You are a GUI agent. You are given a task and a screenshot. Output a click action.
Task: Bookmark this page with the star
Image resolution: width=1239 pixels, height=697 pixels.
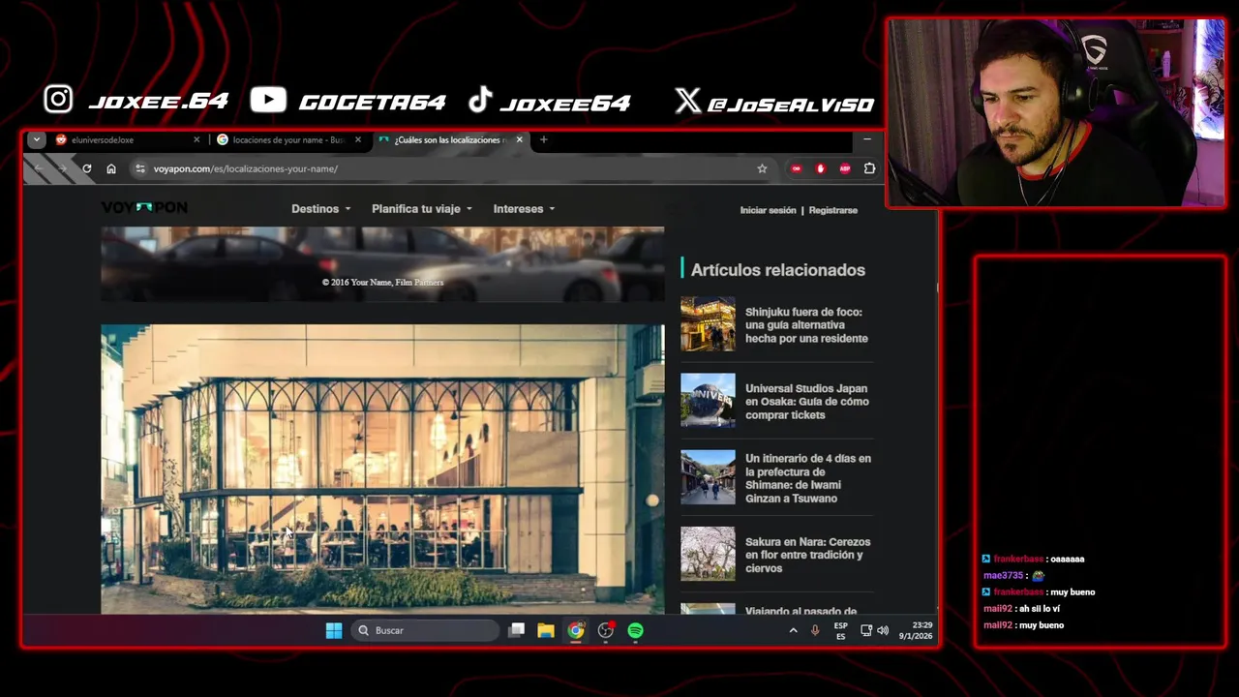click(x=762, y=168)
